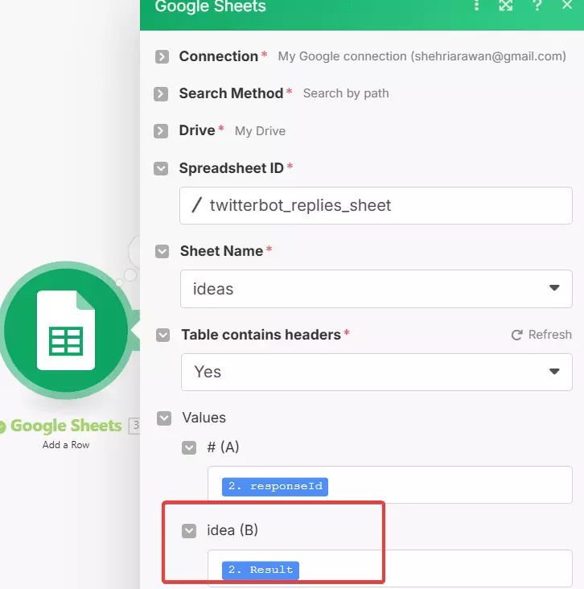
Task: Expand the Connection field arrow
Action: 162,56
